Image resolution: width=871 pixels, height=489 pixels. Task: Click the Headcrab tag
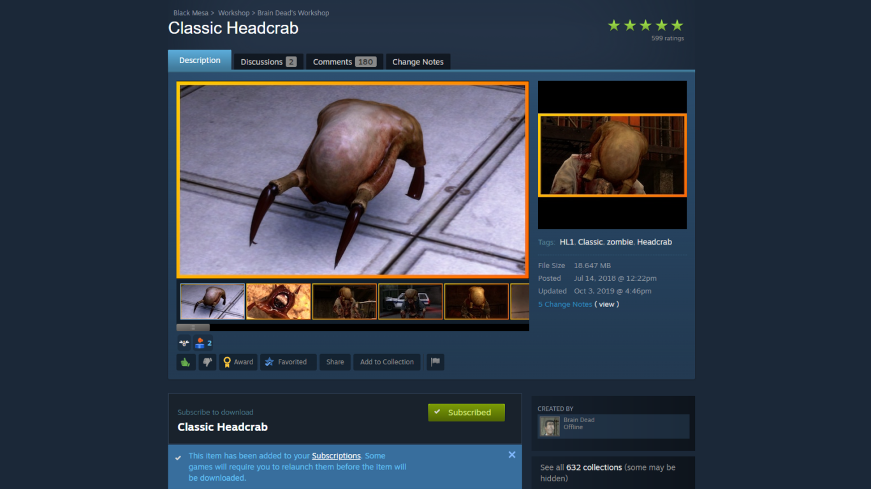tap(654, 242)
